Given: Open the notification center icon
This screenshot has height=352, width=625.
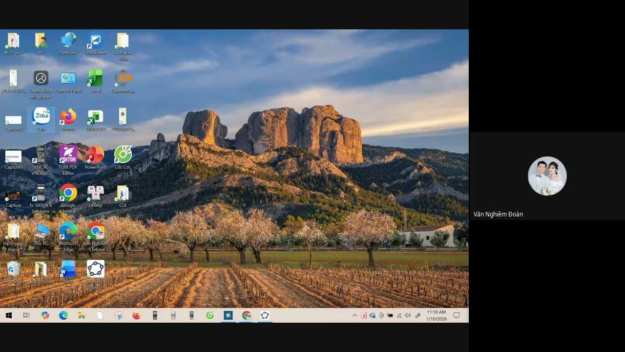Looking at the screenshot, I should point(457,316).
